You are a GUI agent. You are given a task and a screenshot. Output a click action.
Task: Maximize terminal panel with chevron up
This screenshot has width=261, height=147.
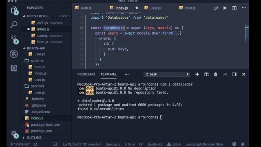[x=225, y=74]
